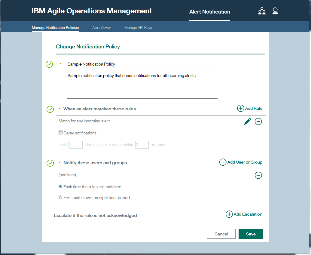Remove the 'Match for any incoming alert' rule
This screenshot has width=311, height=255.
click(x=258, y=121)
